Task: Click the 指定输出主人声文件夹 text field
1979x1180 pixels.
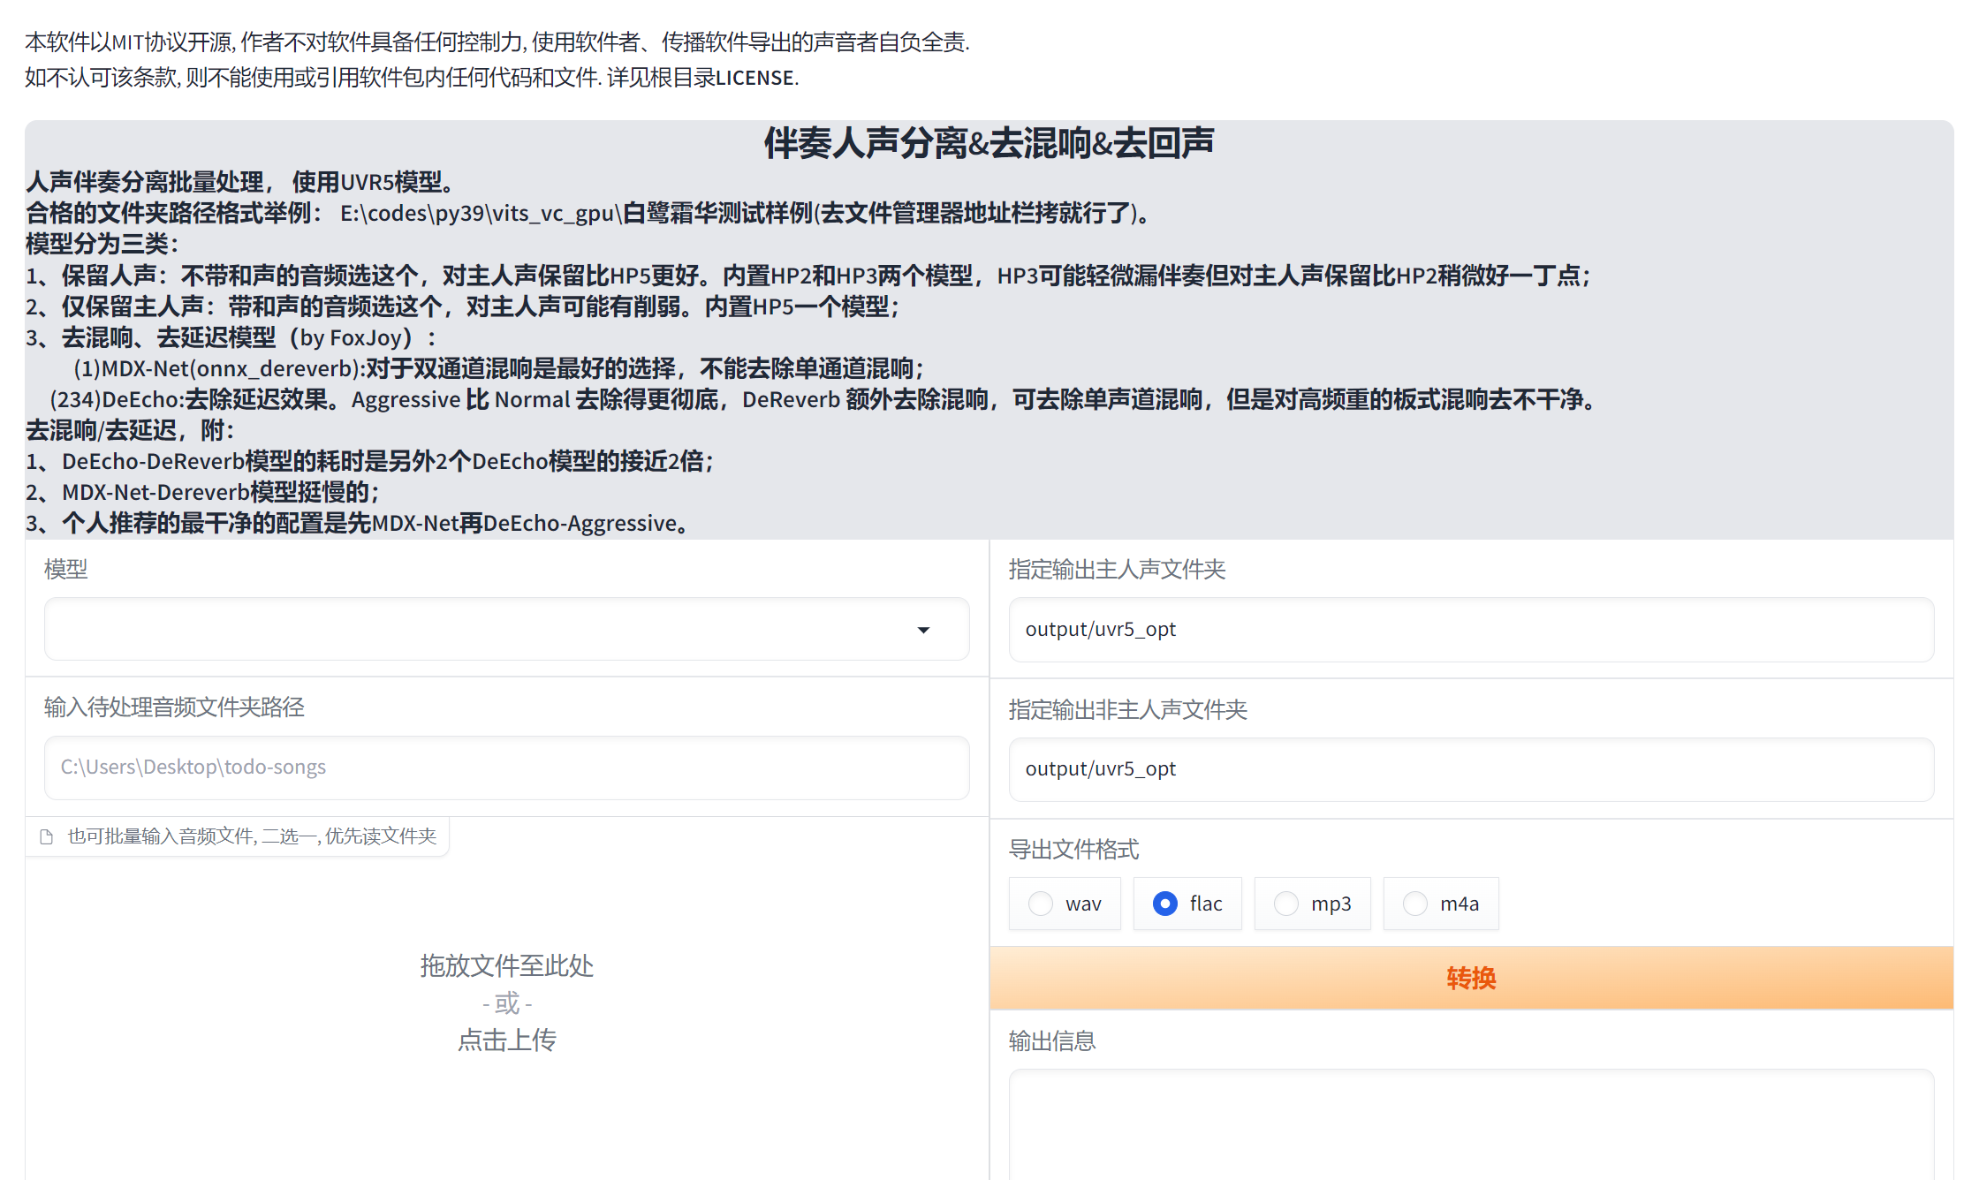Action: [x=1471, y=630]
